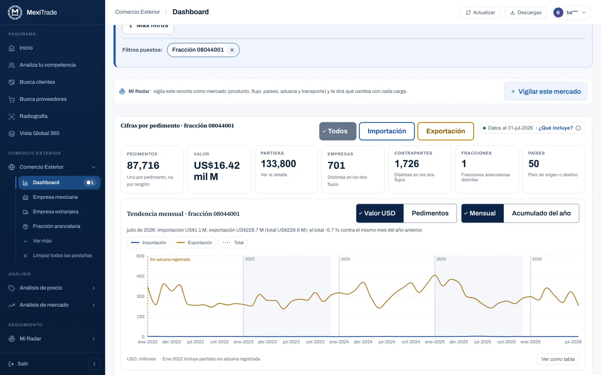
Task: Expand the Mi Radar sidebar chevron
Action: 94,339
